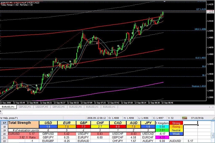Click the blue Weak legend cell
The height and width of the screenshot is (143, 215).
coord(176,134)
